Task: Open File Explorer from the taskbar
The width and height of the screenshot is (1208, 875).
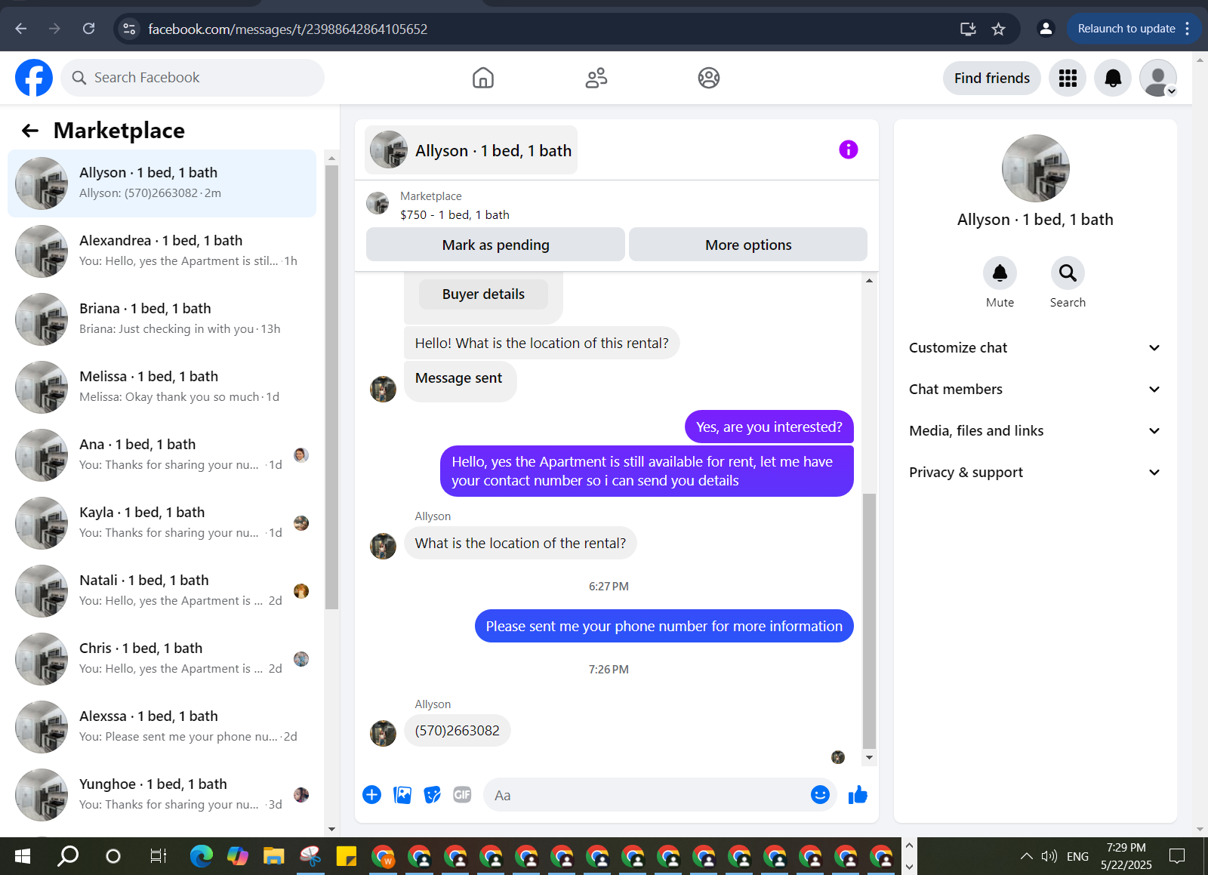Action: coord(273,856)
